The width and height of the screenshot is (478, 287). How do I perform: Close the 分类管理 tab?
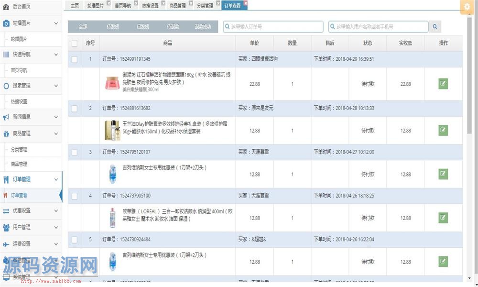click(218, 3)
